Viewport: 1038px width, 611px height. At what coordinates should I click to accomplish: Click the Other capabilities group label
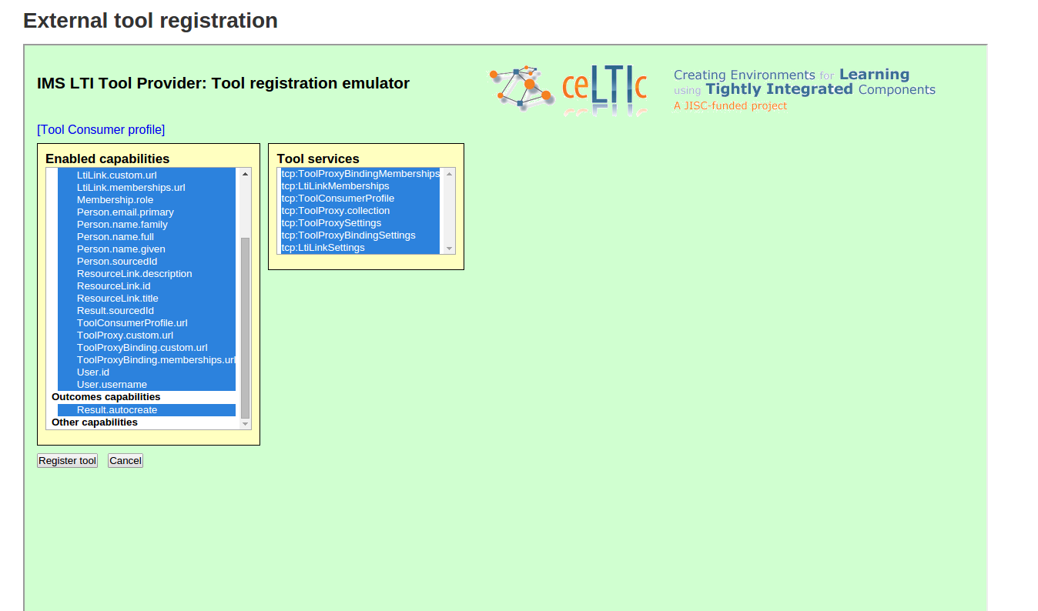pyautogui.click(x=95, y=422)
